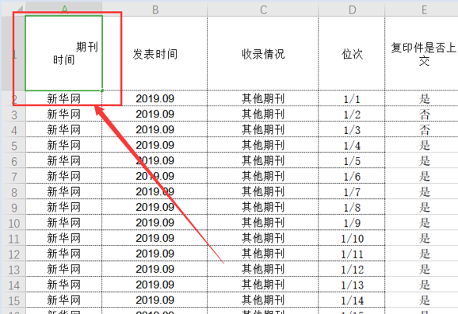Click 是 cell in row 13
This screenshot has width=458, height=314.
pyautogui.click(x=422, y=269)
